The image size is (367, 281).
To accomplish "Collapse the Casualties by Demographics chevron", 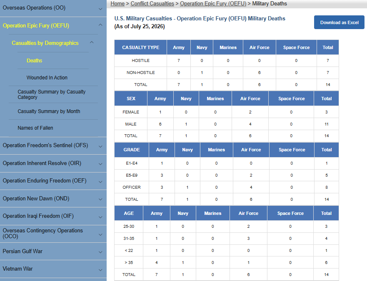I will pos(92,42).
